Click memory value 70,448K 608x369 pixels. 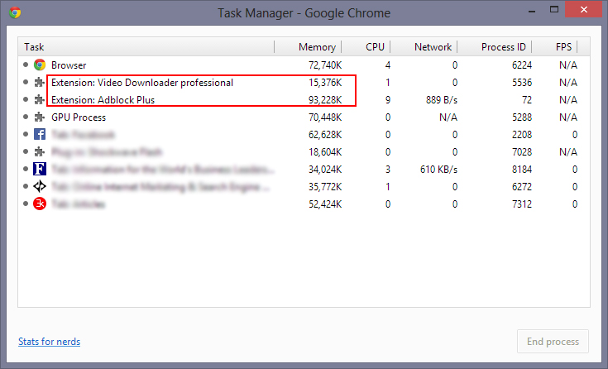point(325,117)
